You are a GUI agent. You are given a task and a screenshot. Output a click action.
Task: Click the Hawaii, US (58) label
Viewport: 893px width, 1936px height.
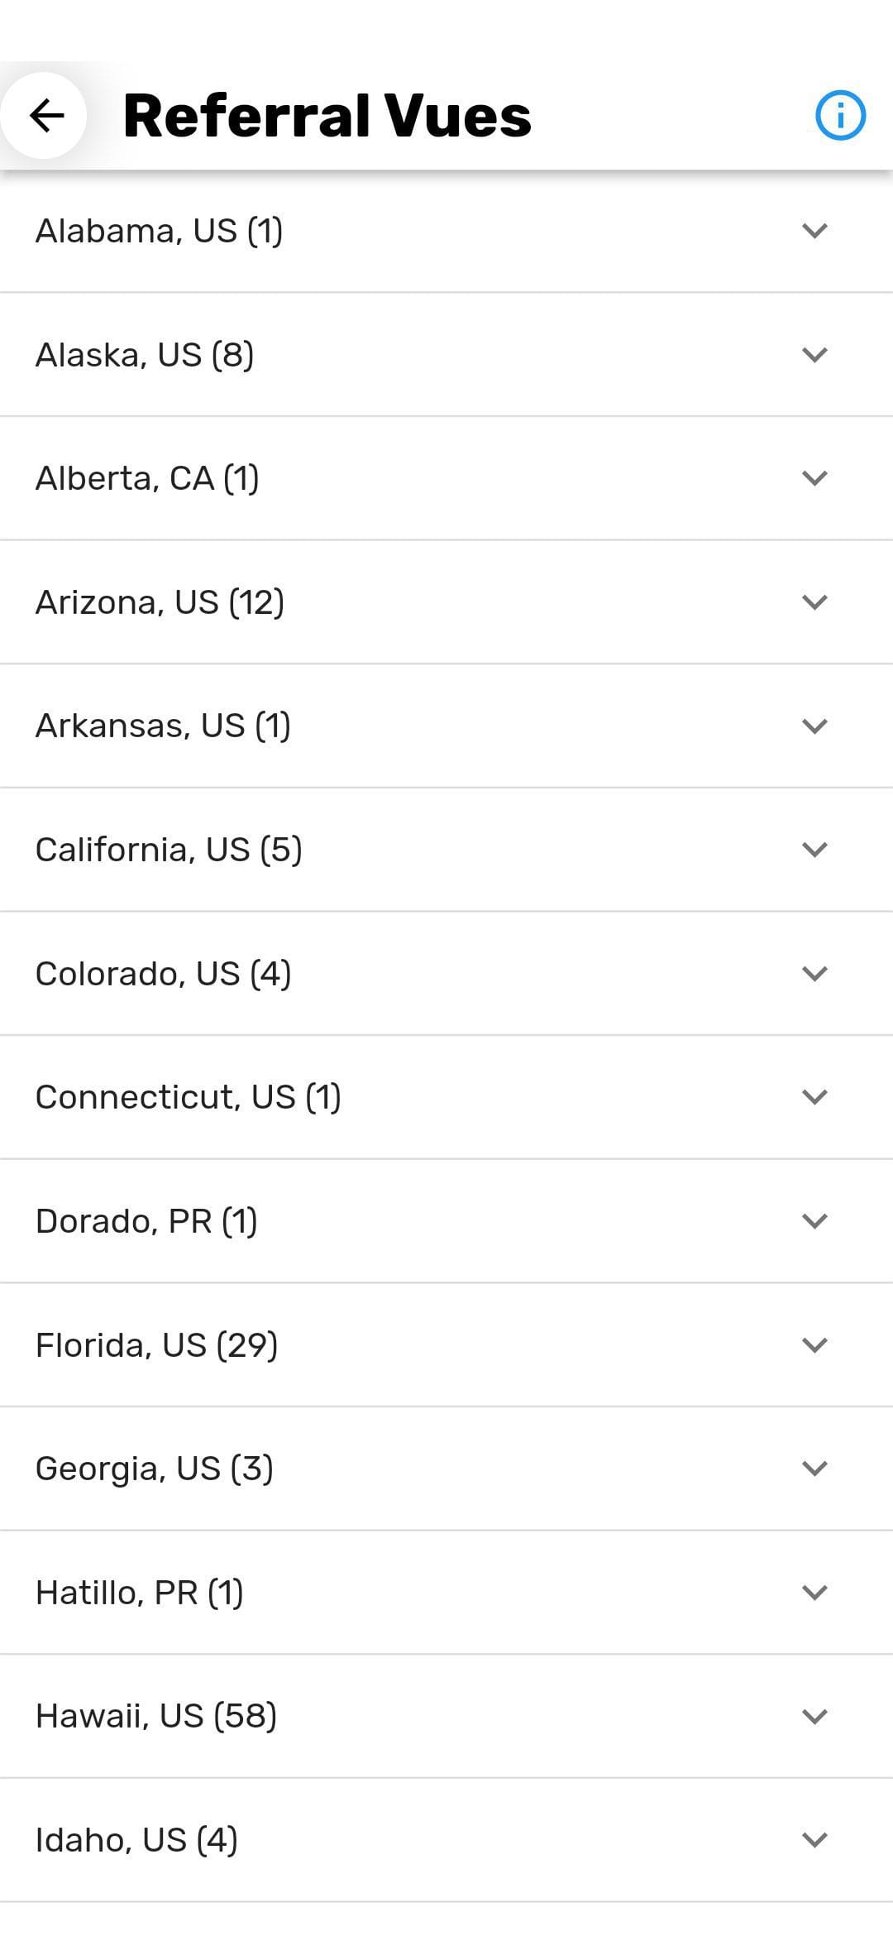tap(156, 1716)
